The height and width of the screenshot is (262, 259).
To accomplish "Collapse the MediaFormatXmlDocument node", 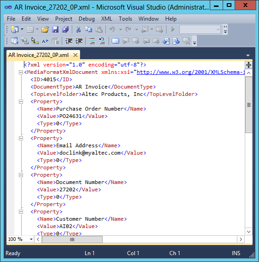I will click(x=21, y=72).
